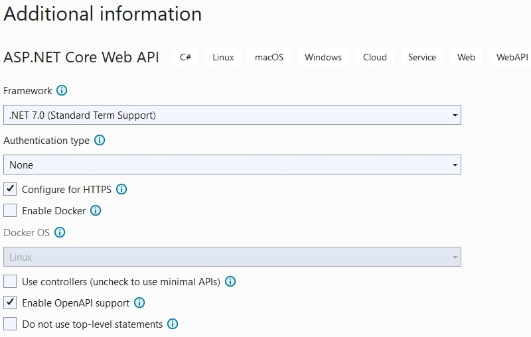The height and width of the screenshot is (337, 531).
Task: Enable Docker checkbox
Action: tap(10, 210)
